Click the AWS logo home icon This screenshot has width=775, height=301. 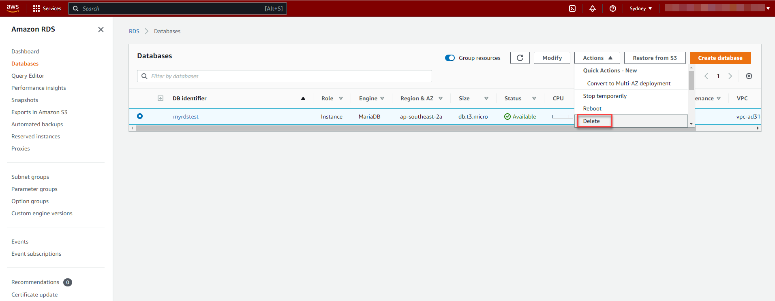pos(13,8)
